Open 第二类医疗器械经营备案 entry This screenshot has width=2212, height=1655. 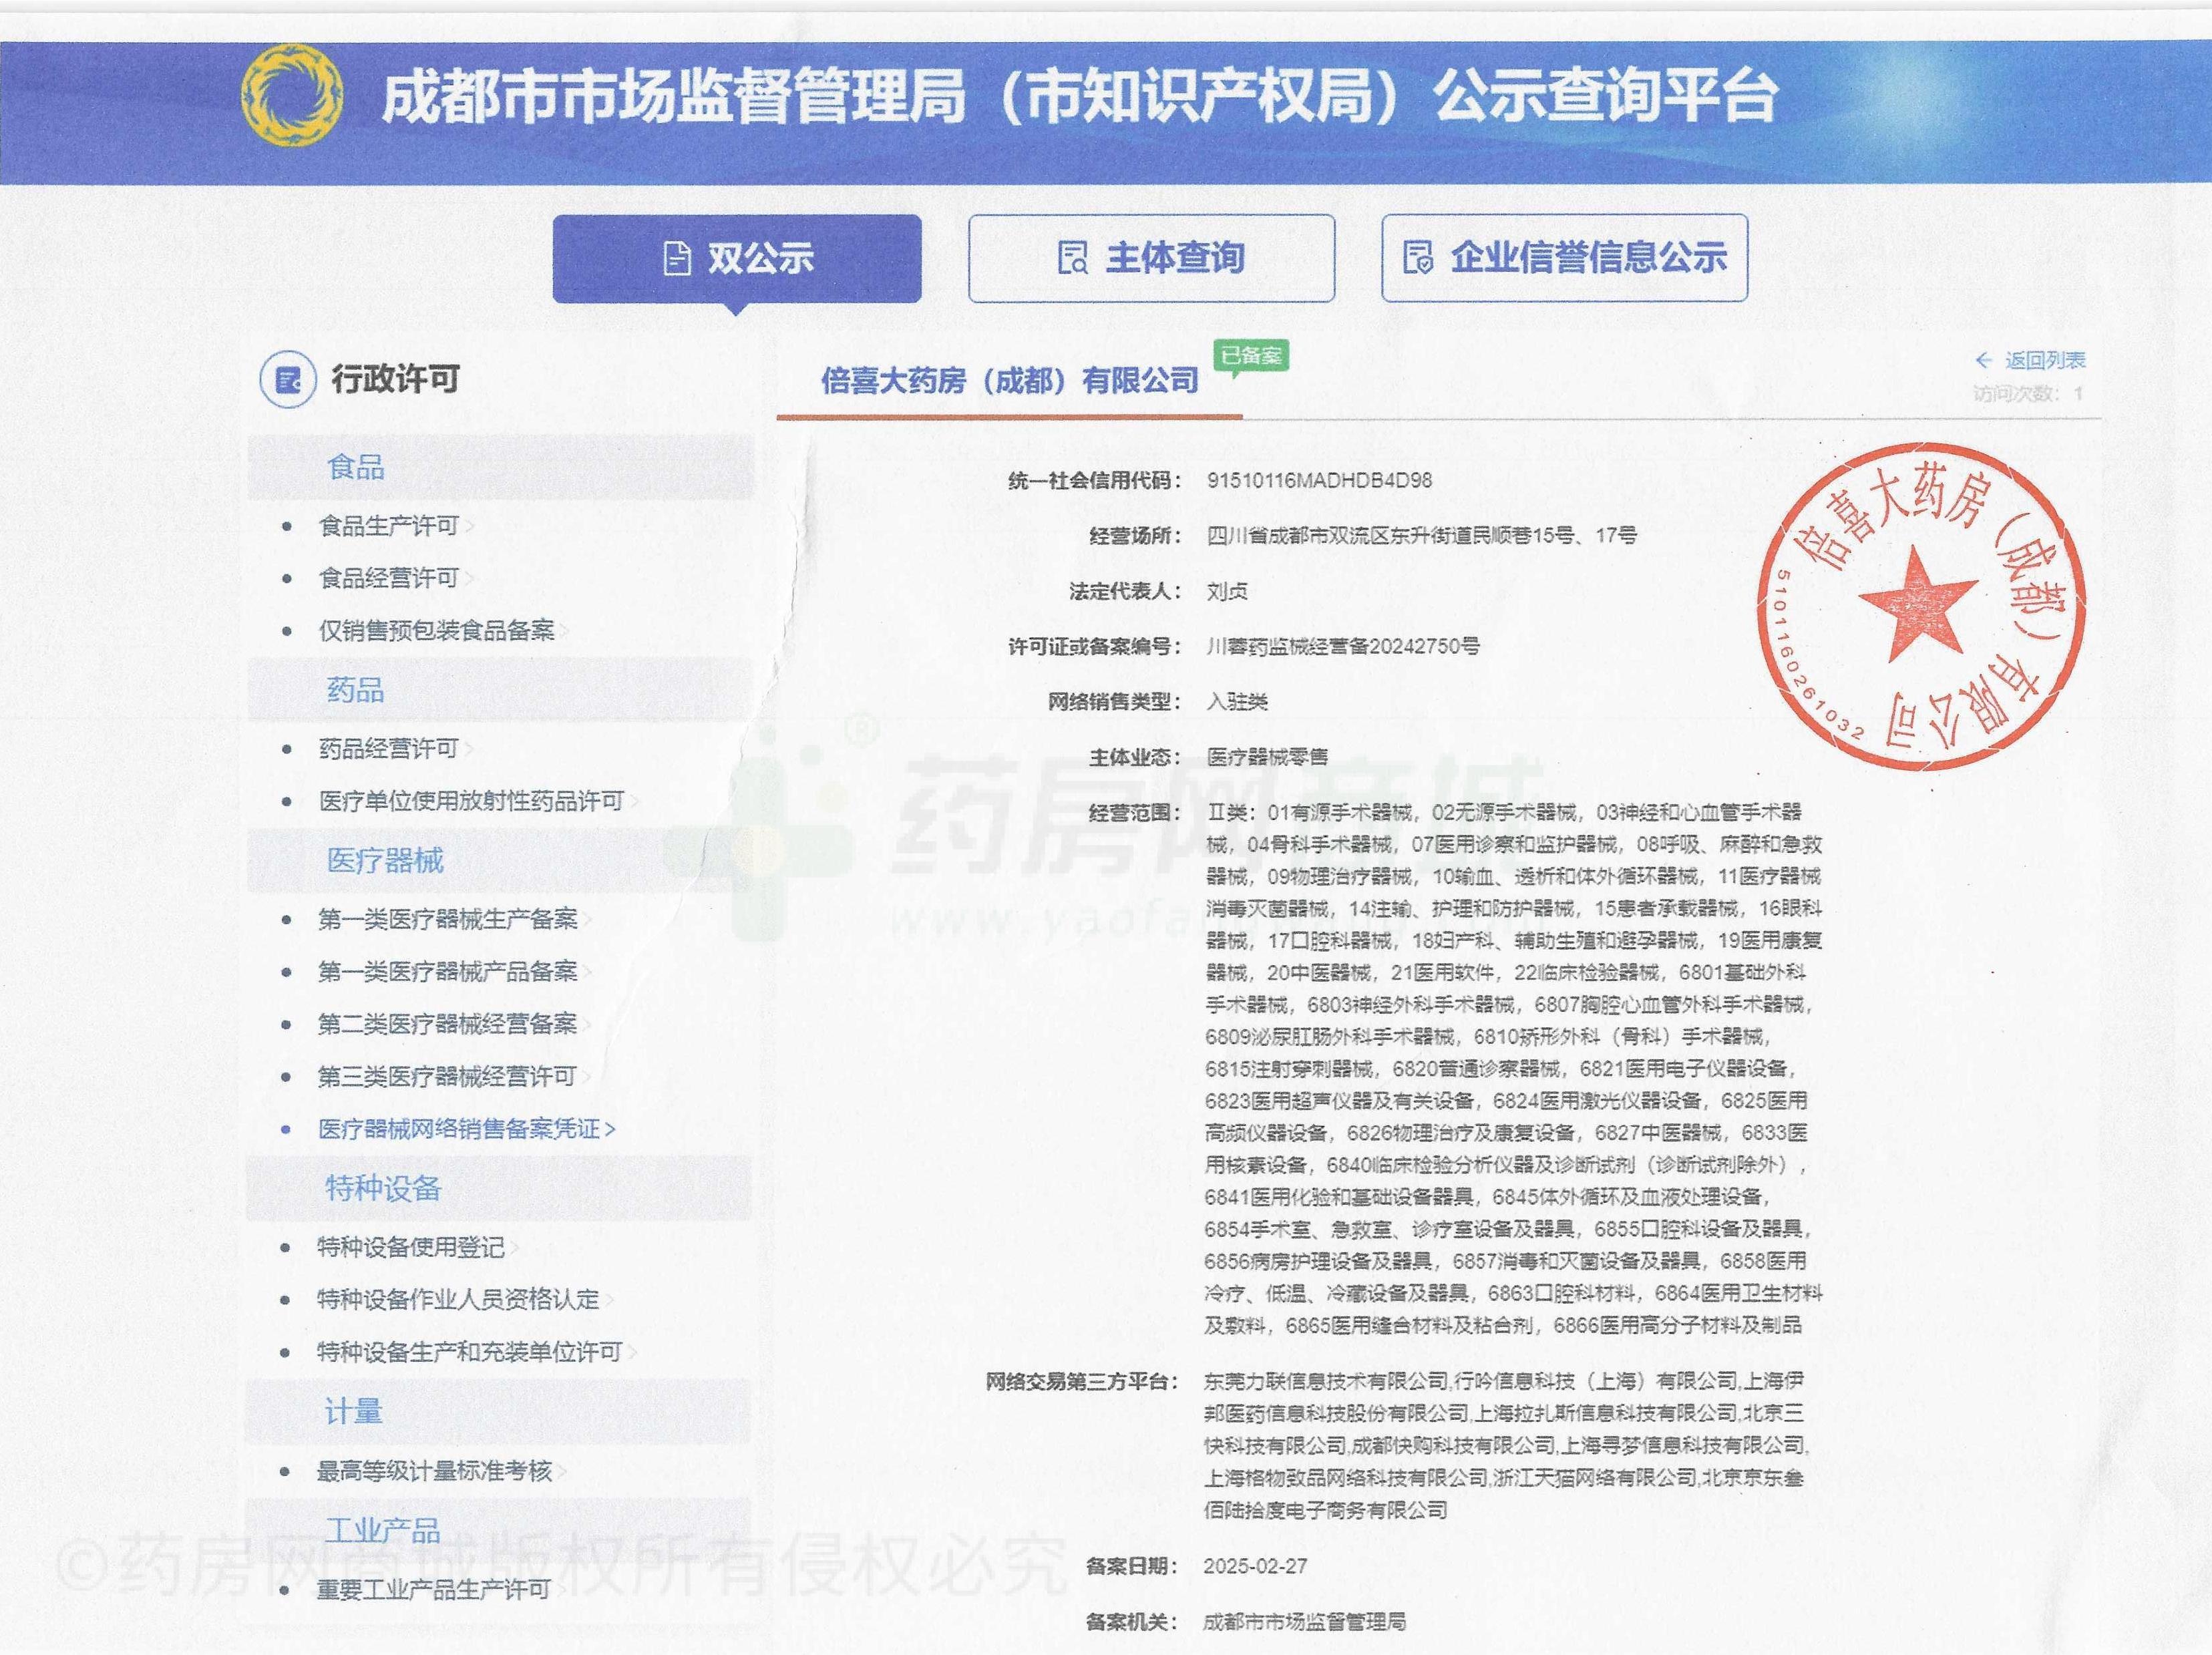[447, 1024]
